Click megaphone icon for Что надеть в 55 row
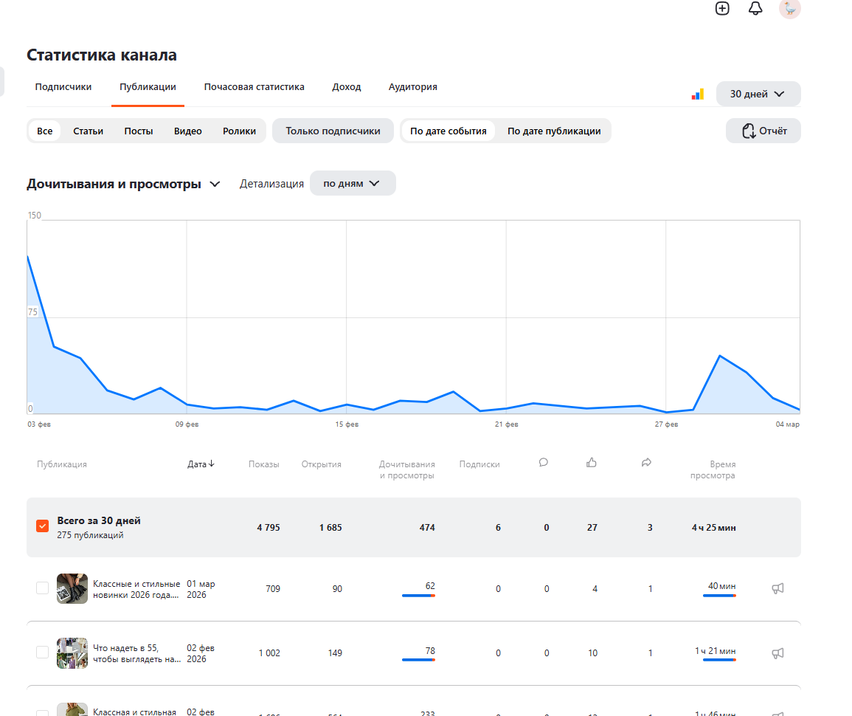Viewport: 852px width, 716px height. coord(777,653)
